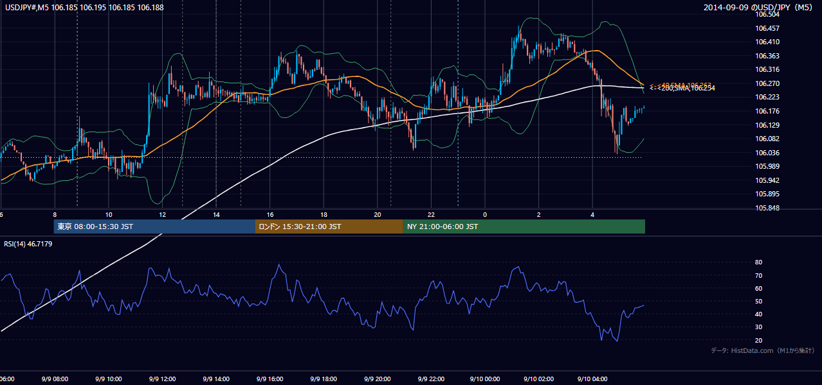Viewport: 822px width, 385px height.
Task: Click RSI scale label 70
Action: click(758, 275)
